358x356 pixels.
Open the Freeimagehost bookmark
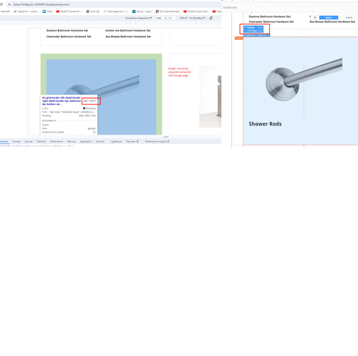coord(116,11)
